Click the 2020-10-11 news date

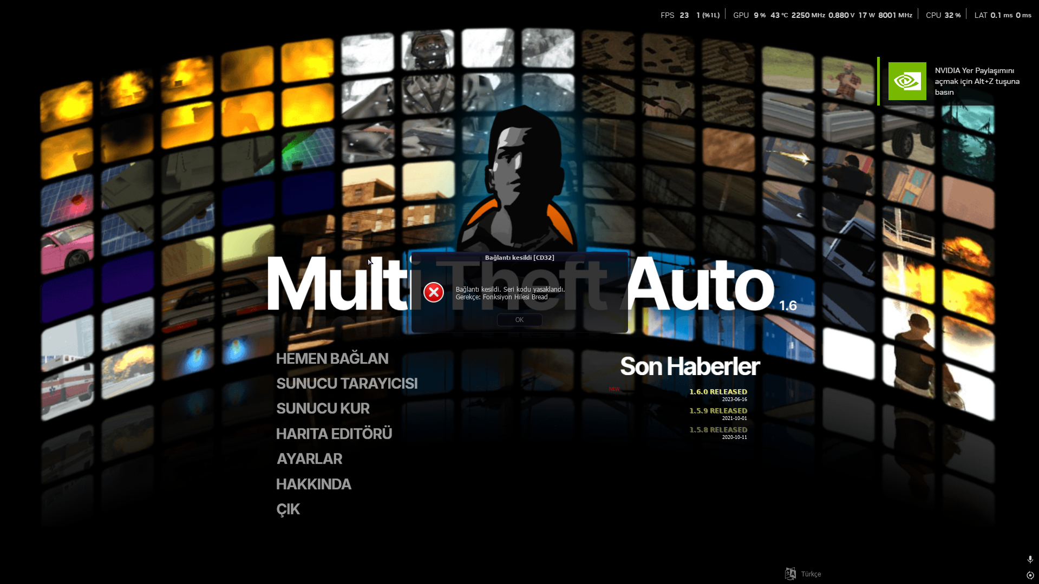pos(734,437)
